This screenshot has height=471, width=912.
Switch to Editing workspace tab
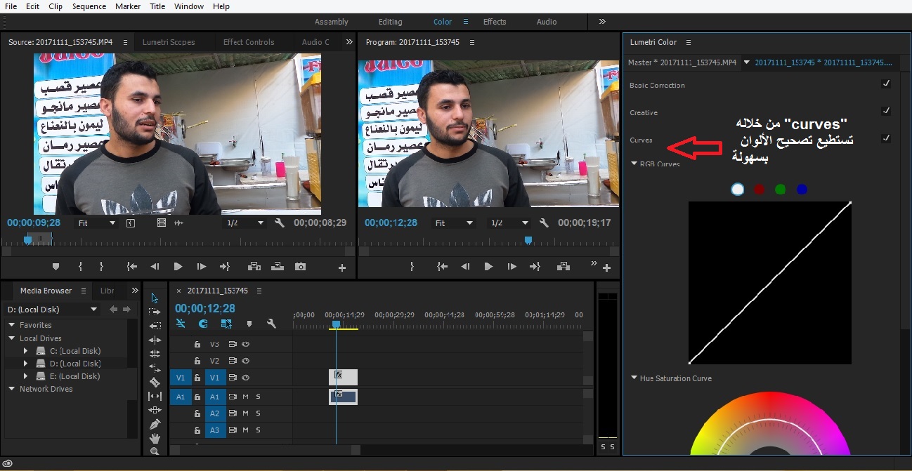[391, 22]
